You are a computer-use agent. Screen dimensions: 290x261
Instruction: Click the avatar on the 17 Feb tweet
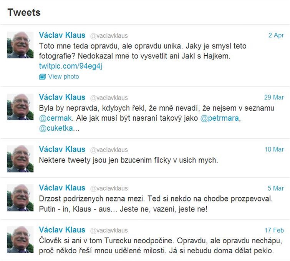[x=20, y=240]
